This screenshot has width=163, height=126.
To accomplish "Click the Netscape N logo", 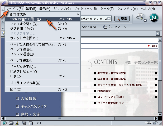I will tap(154, 18).
